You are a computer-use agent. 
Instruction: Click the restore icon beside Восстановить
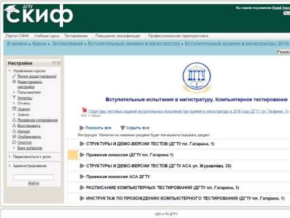14,125
